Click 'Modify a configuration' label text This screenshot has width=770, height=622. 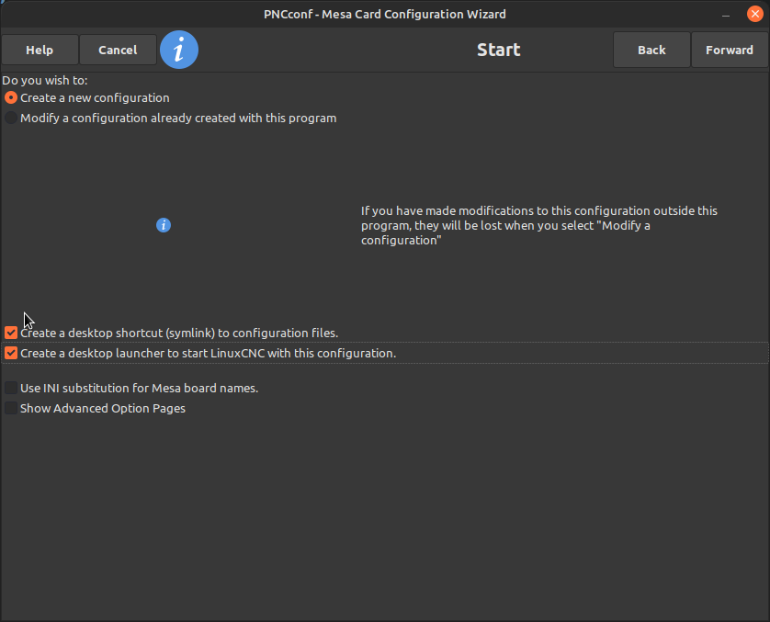point(178,118)
